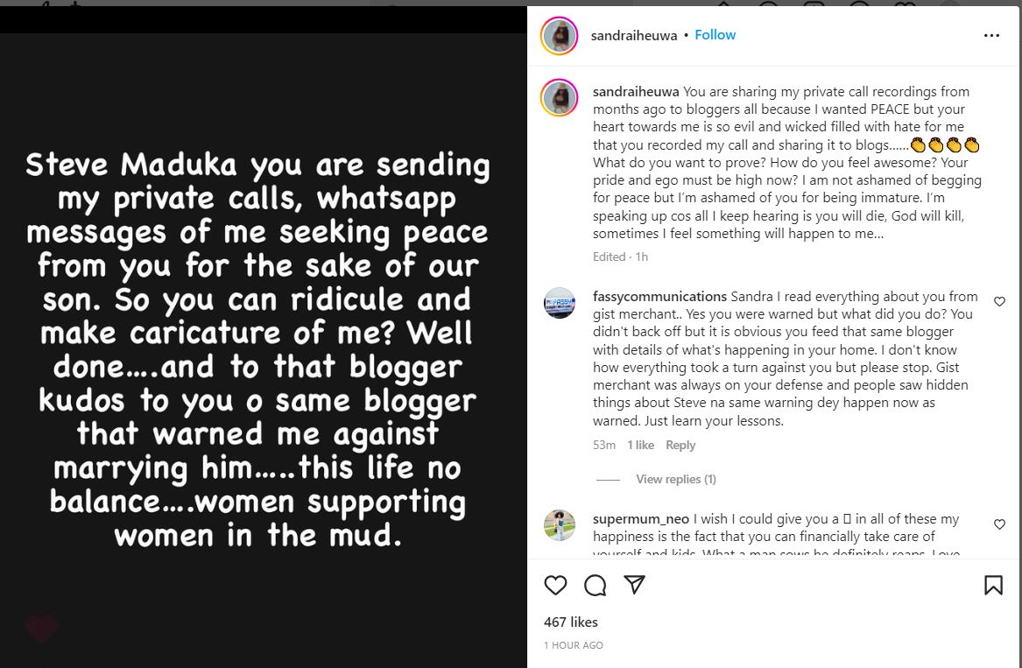This screenshot has height=668, width=1022.
Task: Show who liked comment via 1 like
Action: tap(640, 445)
